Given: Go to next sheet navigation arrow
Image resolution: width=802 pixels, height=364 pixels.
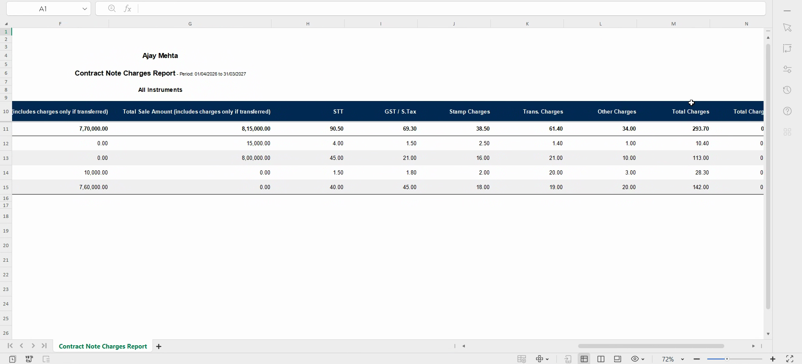Looking at the screenshot, I should coord(33,346).
